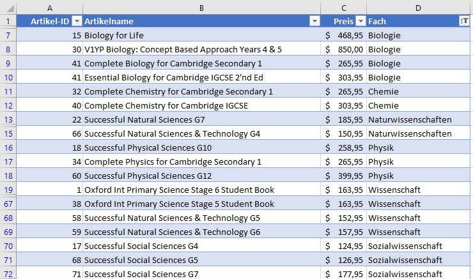Click Artikel-ID cell 40
Image resolution: width=473 pixels, height=279 pixels.
50,105
